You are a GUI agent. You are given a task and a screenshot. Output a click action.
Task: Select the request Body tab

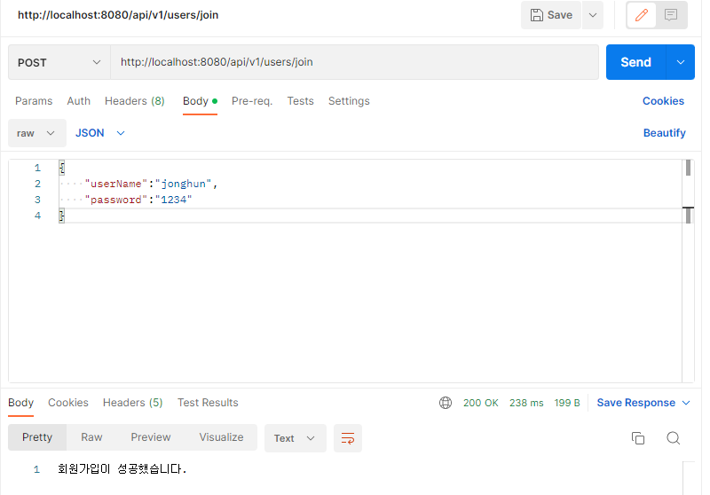point(201,101)
